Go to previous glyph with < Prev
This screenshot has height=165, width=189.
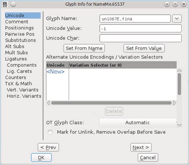(x=48, y=147)
